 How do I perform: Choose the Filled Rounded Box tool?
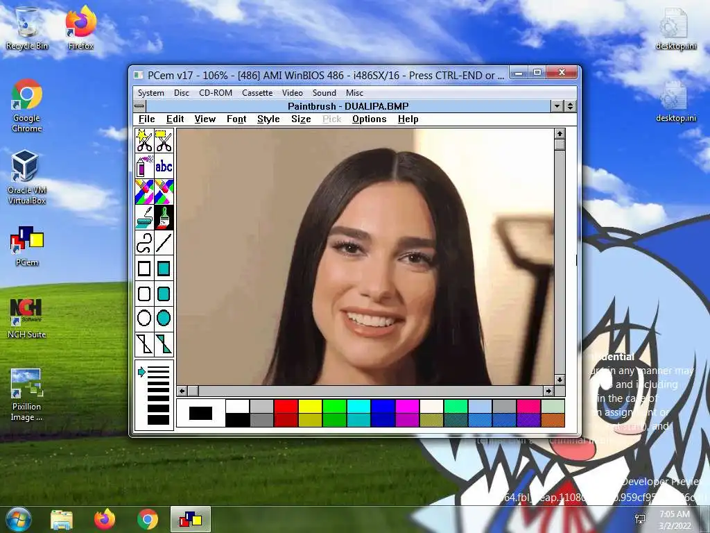(x=164, y=294)
